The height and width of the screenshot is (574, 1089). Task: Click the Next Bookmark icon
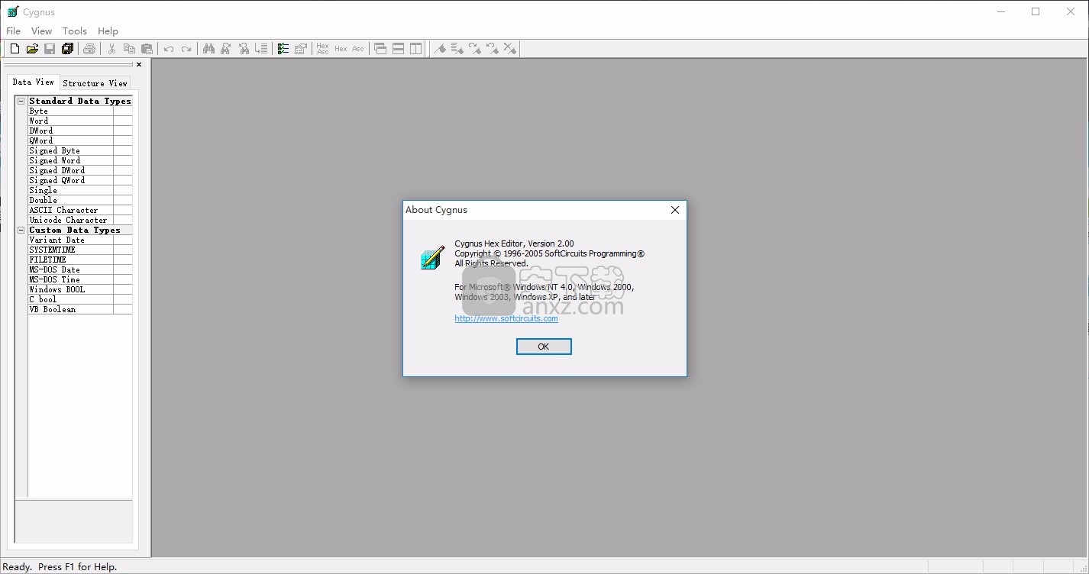point(475,49)
